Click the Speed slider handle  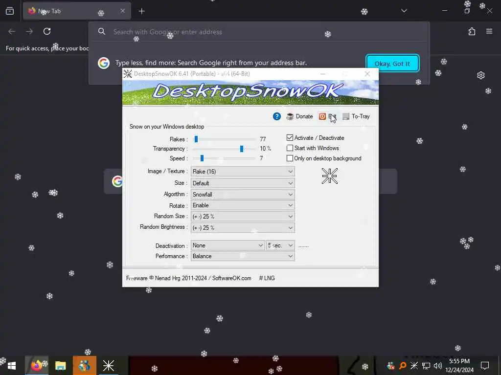pyautogui.click(x=202, y=158)
